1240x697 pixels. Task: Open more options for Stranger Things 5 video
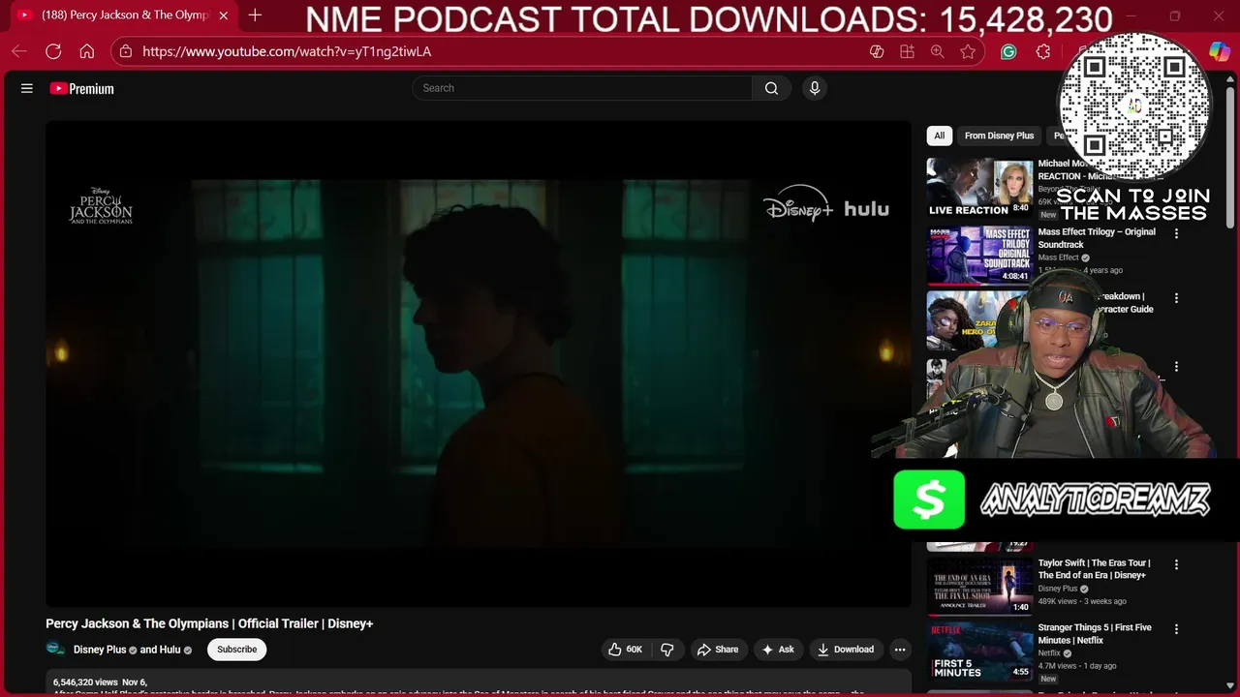pos(1176,629)
